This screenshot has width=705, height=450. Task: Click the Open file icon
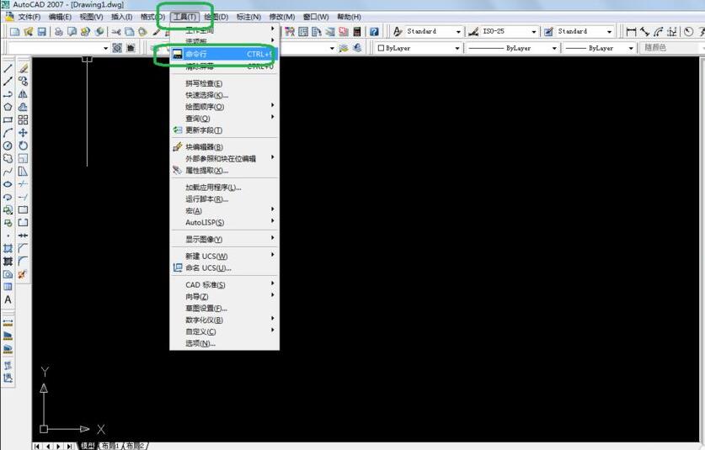pyautogui.click(x=29, y=31)
